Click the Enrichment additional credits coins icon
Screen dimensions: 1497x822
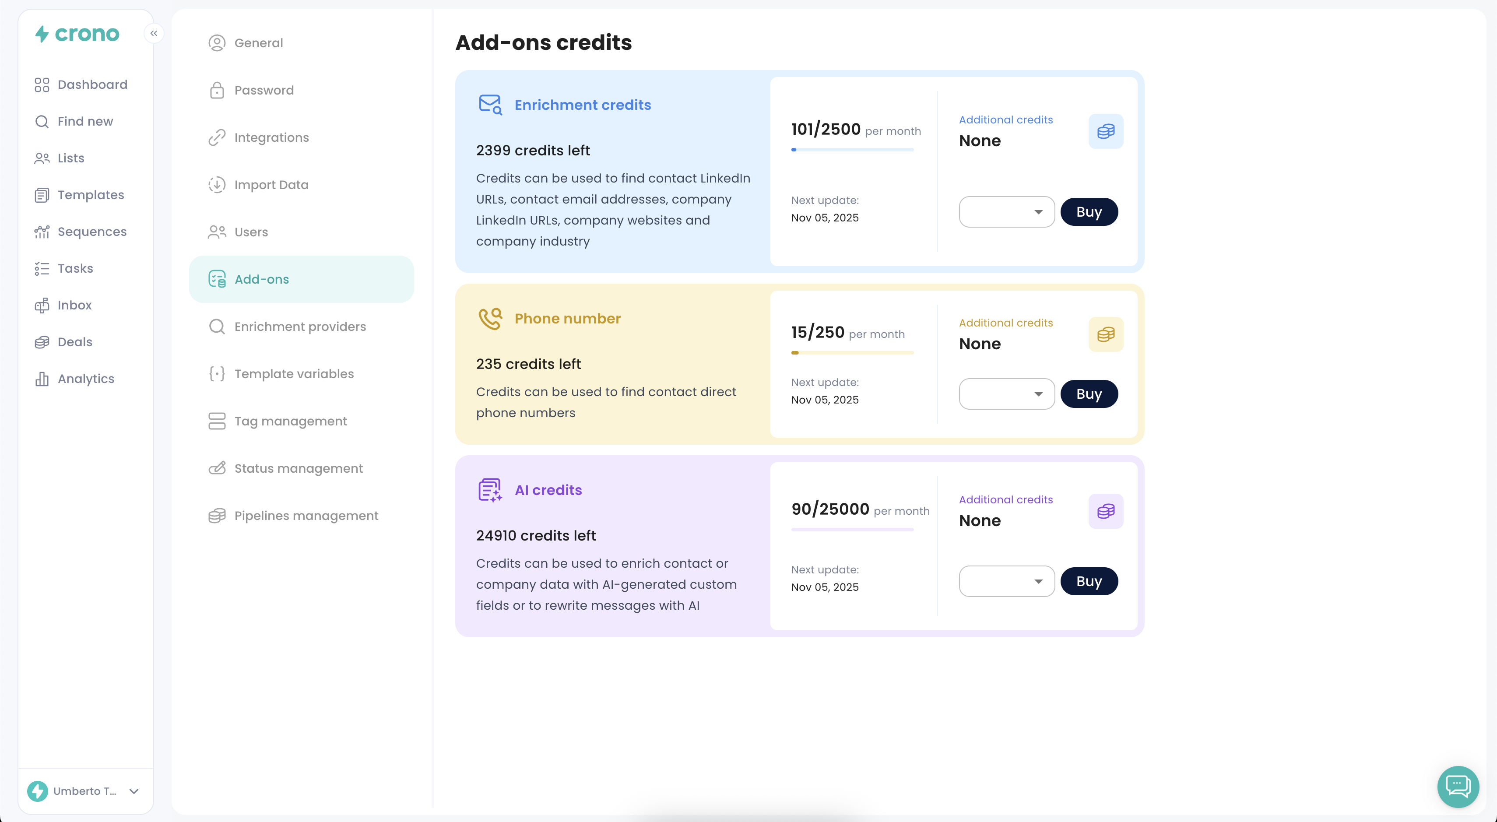pos(1105,131)
